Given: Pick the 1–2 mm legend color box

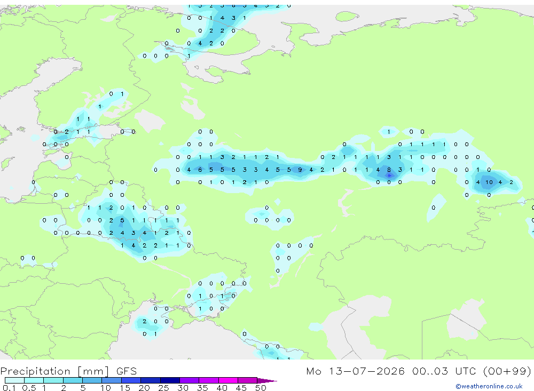Looking at the screenshot, I should [x=53, y=380].
